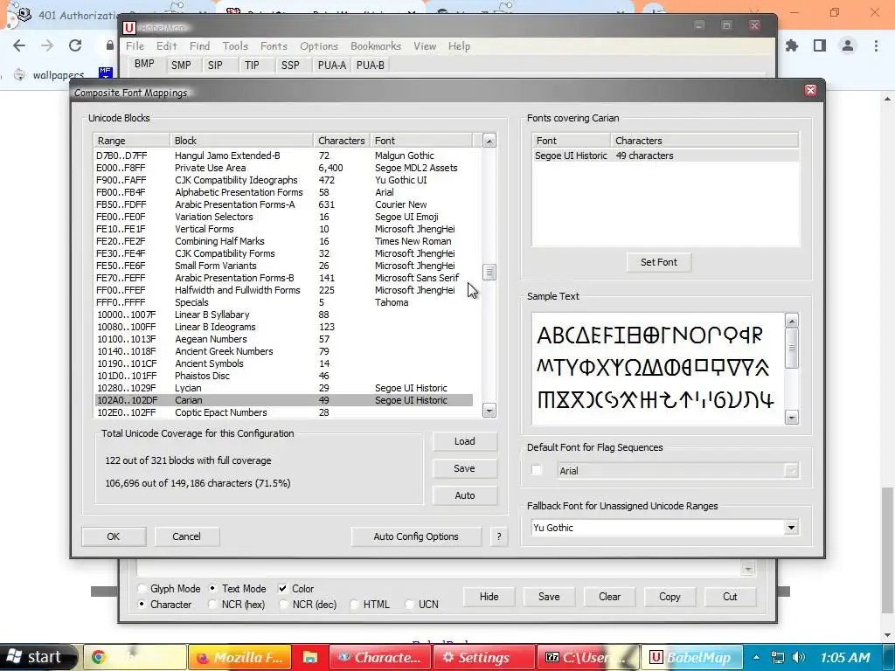
Task: Sort by the Range column header
Action: point(131,141)
